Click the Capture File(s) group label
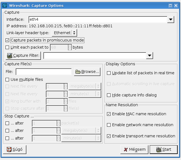181x160 pixels. tap(18, 64)
